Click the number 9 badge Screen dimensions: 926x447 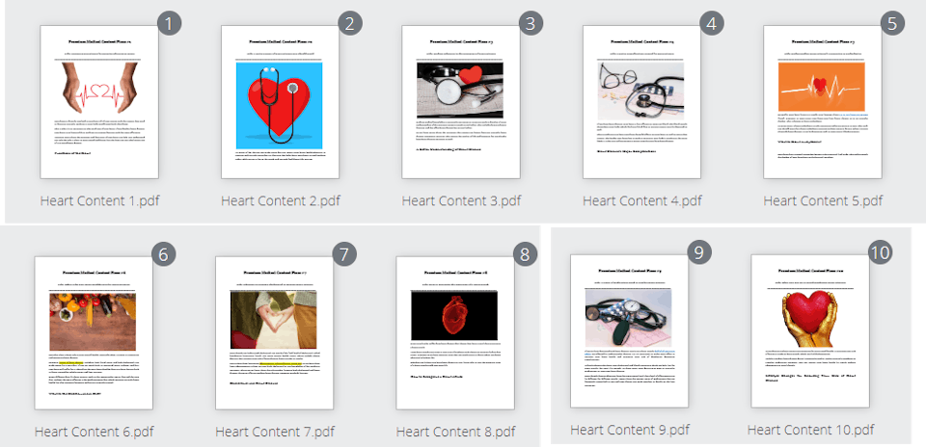click(699, 252)
